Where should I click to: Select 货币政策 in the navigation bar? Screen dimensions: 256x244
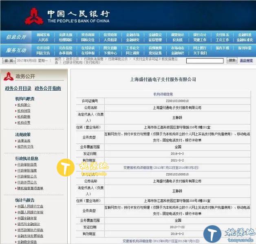(88, 35)
